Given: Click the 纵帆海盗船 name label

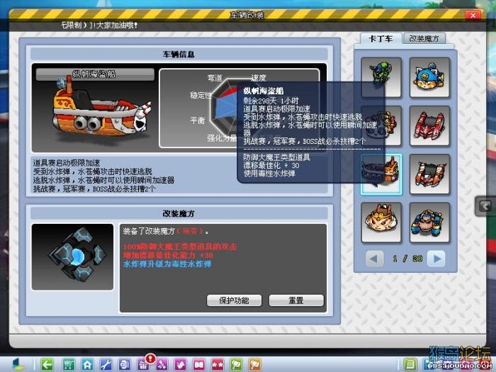Looking at the screenshot, I should pyautogui.click(x=94, y=74).
